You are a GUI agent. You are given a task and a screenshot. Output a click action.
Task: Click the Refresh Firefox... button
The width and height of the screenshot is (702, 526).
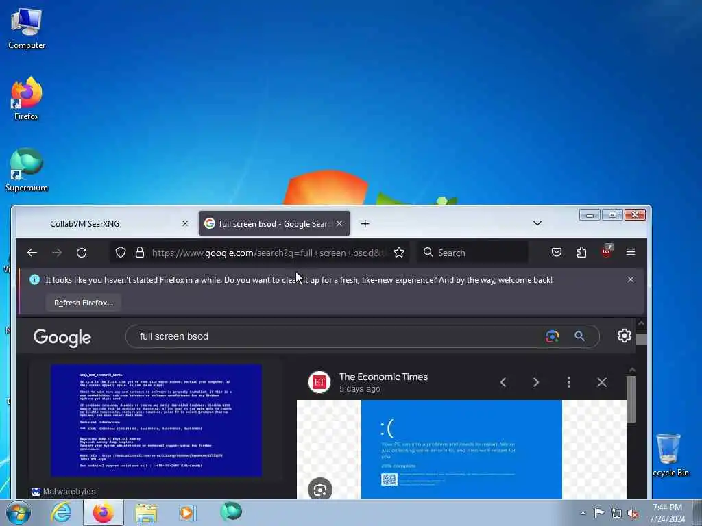click(x=83, y=303)
